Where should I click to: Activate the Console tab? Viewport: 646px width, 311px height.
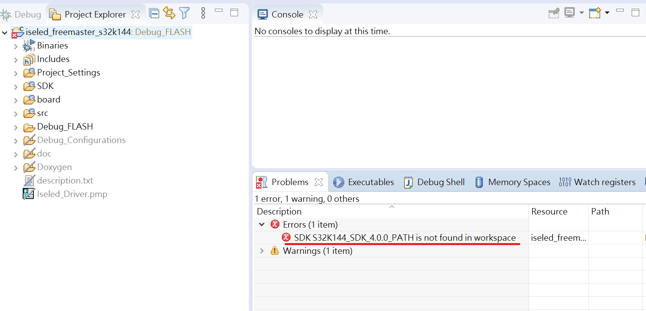click(x=281, y=15)
